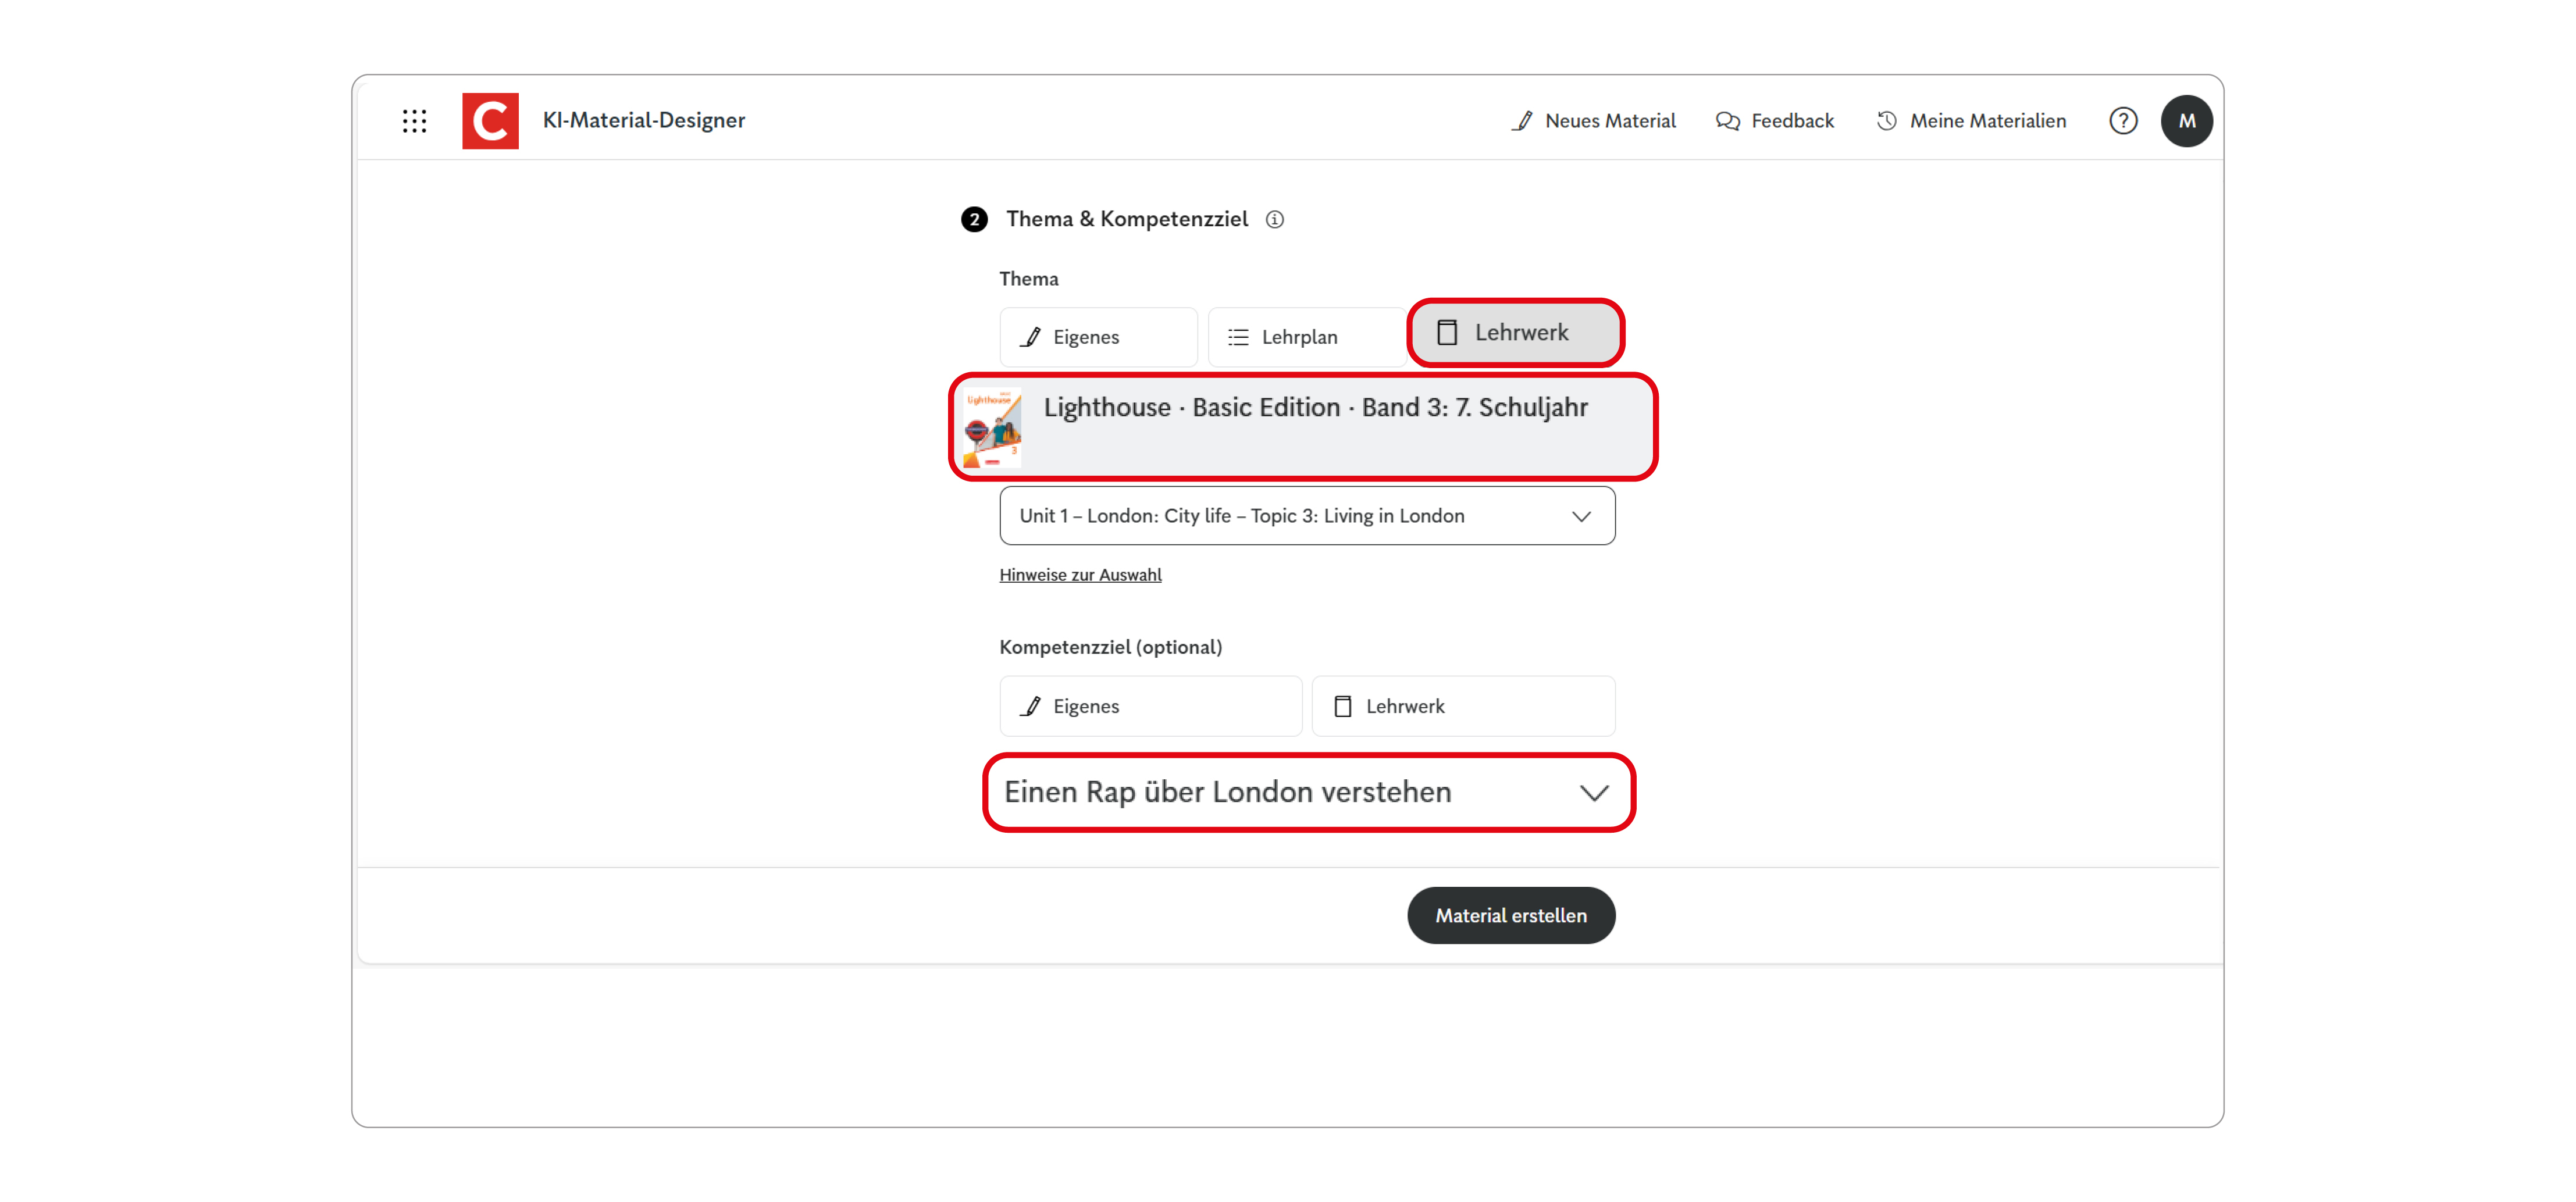Select Eigenes as Thema source
The height and width of the screenshot is (1202, 2576).
(x=1097, y=336)
